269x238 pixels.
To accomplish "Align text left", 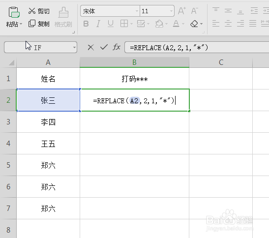I will (x=216, y=23).
